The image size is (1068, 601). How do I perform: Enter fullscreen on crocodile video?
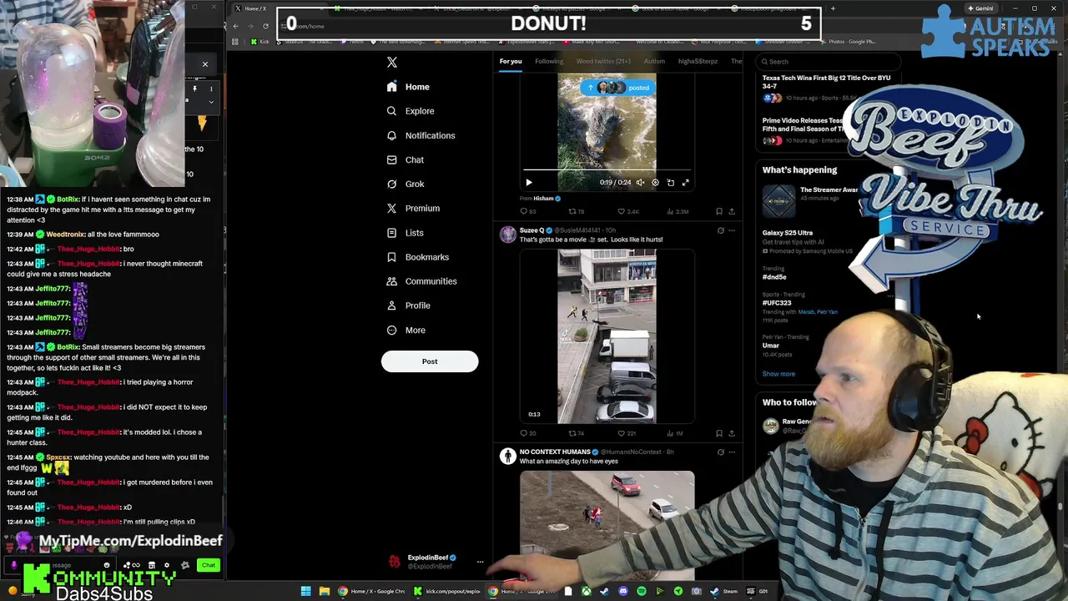point(685,182)
